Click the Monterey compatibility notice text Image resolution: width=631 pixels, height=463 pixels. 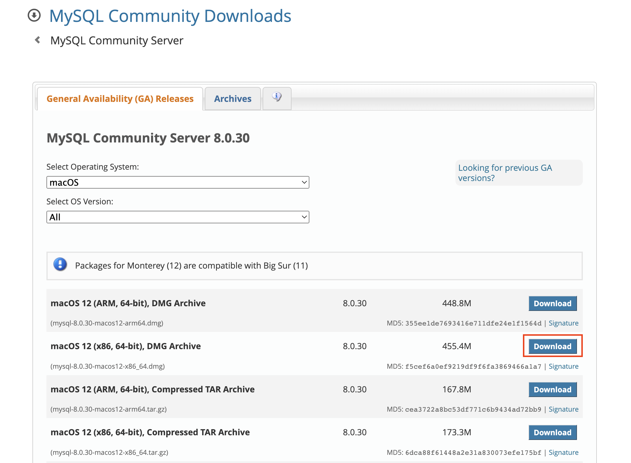[x=191, y=266]
